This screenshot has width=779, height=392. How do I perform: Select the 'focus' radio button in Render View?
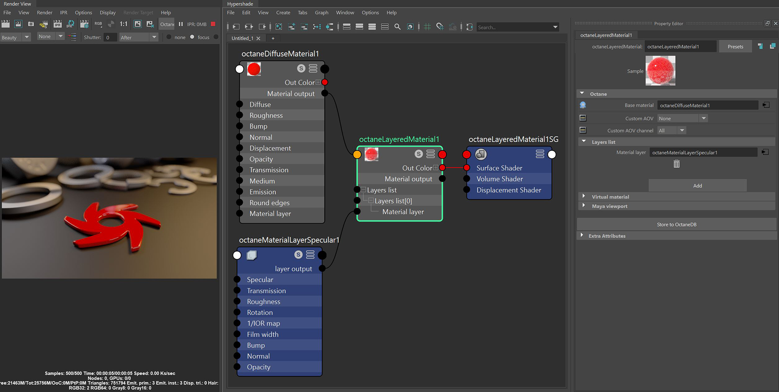192,37
